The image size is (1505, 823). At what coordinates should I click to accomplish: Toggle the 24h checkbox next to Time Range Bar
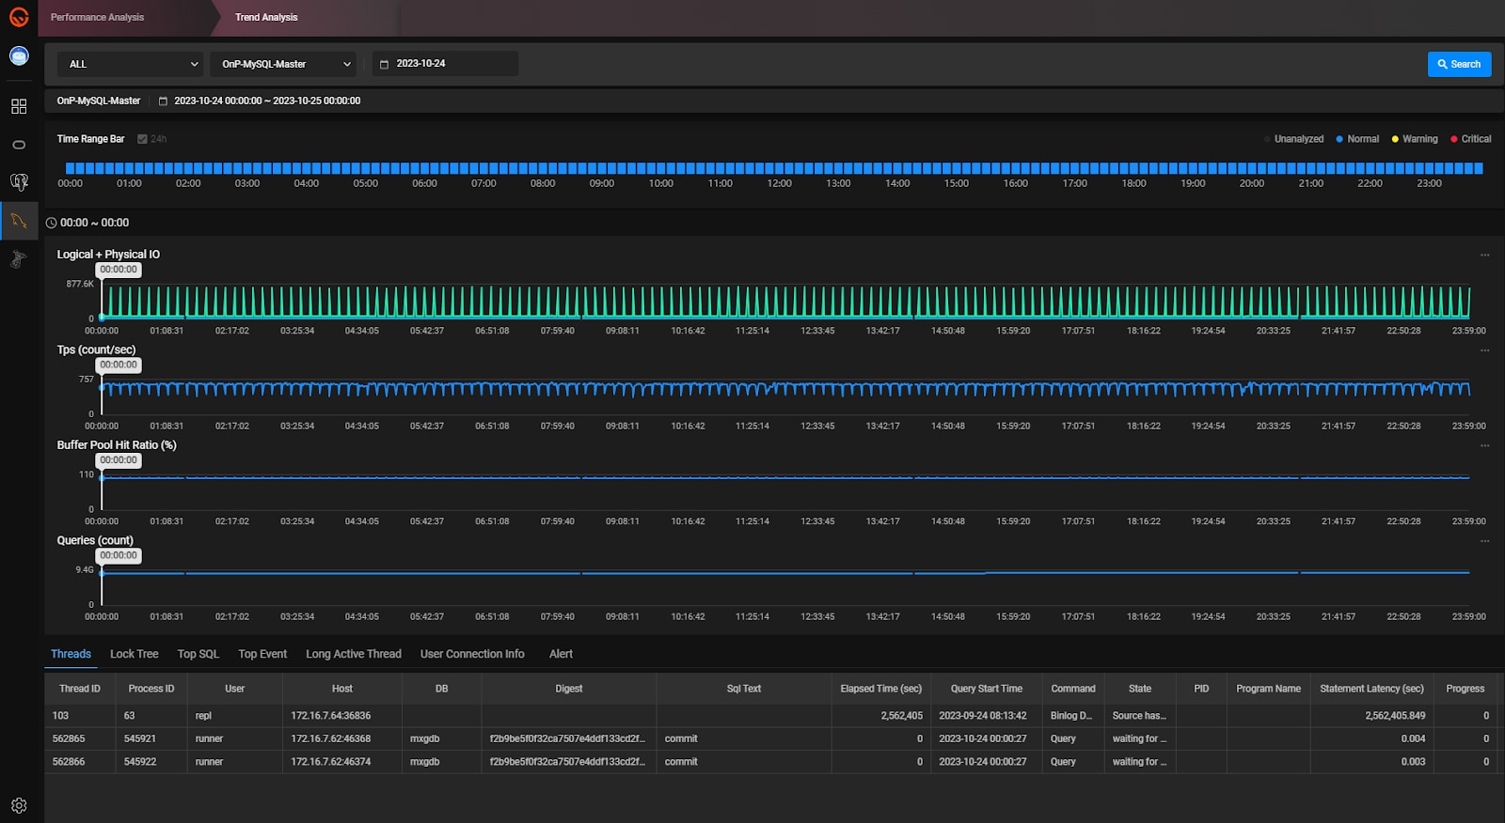[x=142, y=139]
